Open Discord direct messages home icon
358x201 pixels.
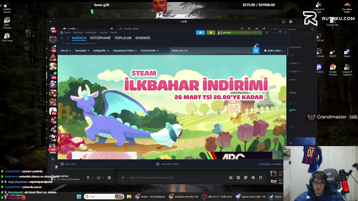point(53,29)
